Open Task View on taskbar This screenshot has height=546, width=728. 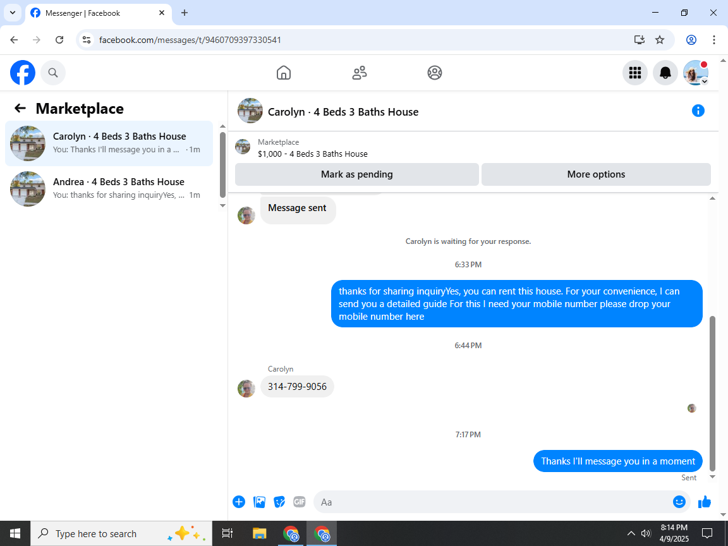pos(227,533)
